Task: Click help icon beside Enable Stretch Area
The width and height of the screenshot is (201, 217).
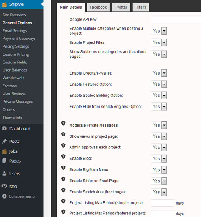Action: (63, 190)
